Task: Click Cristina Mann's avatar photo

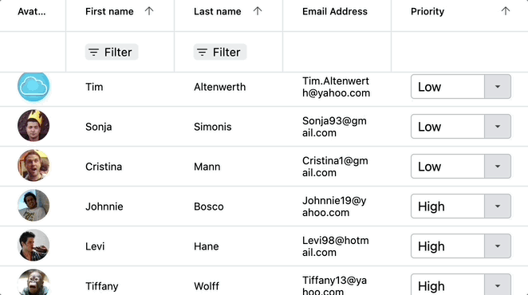Action: (33, 166)
